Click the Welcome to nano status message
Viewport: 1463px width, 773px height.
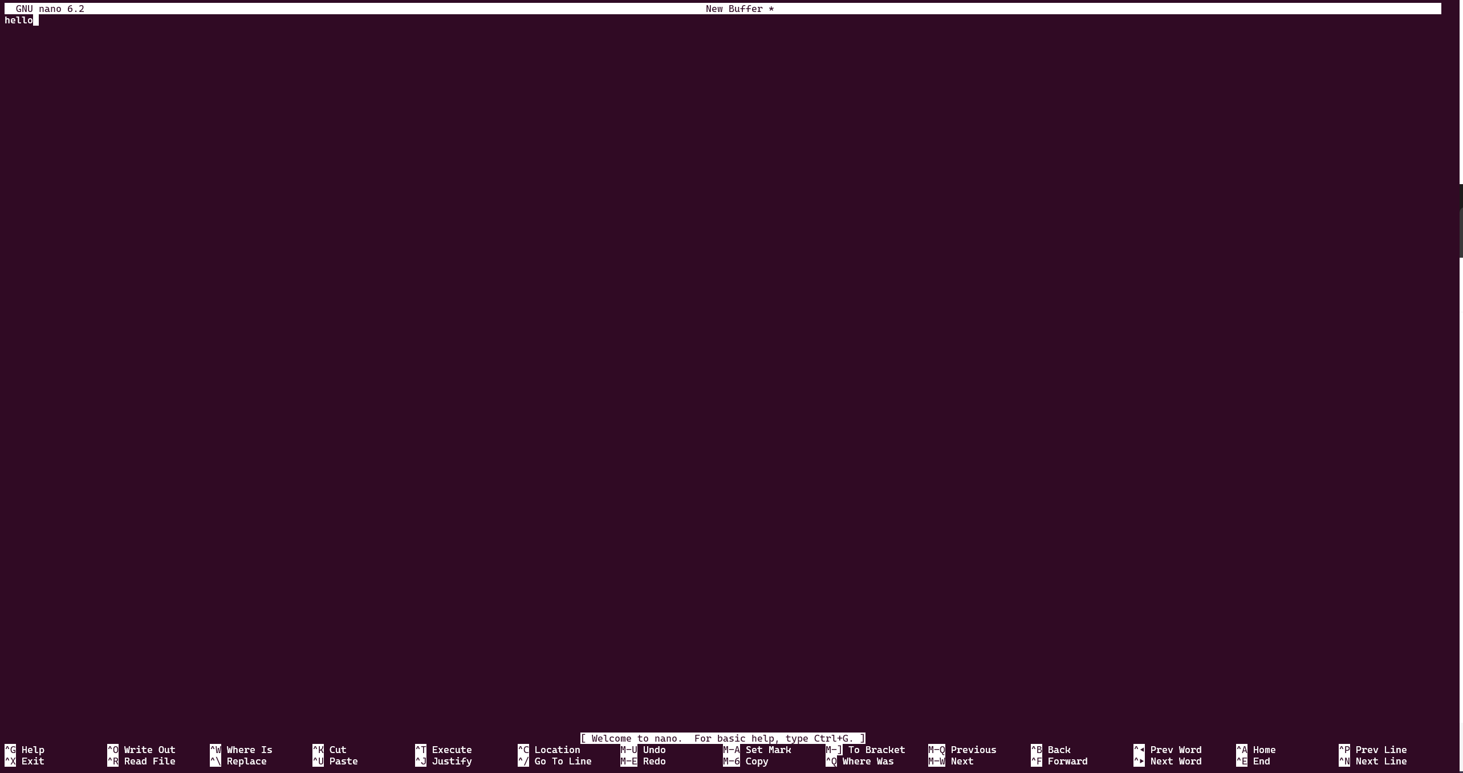(722, 738)
